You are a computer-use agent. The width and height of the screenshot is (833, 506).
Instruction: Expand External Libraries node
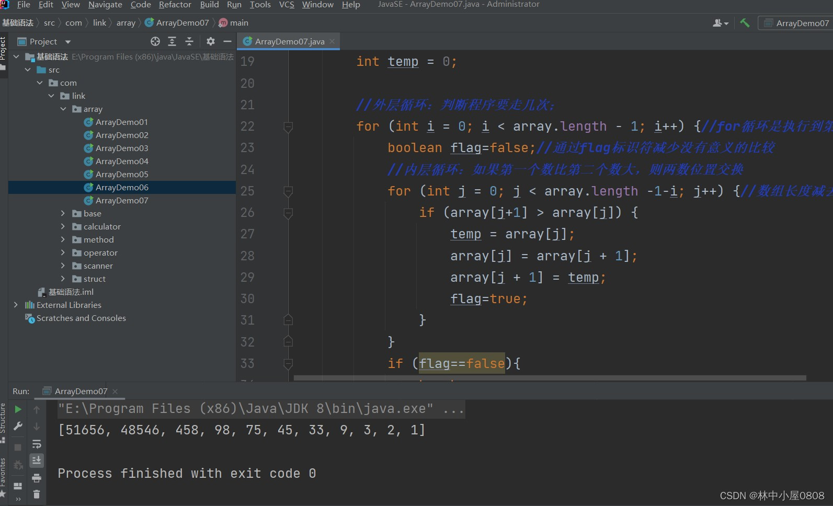tap(16, 305)
